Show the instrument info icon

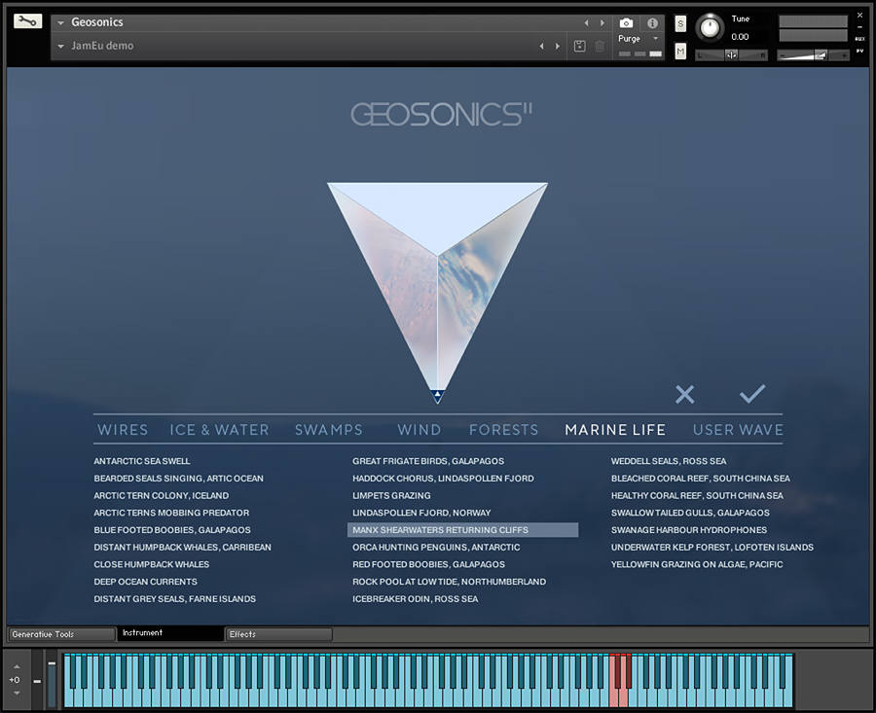[x=652, y=23]
